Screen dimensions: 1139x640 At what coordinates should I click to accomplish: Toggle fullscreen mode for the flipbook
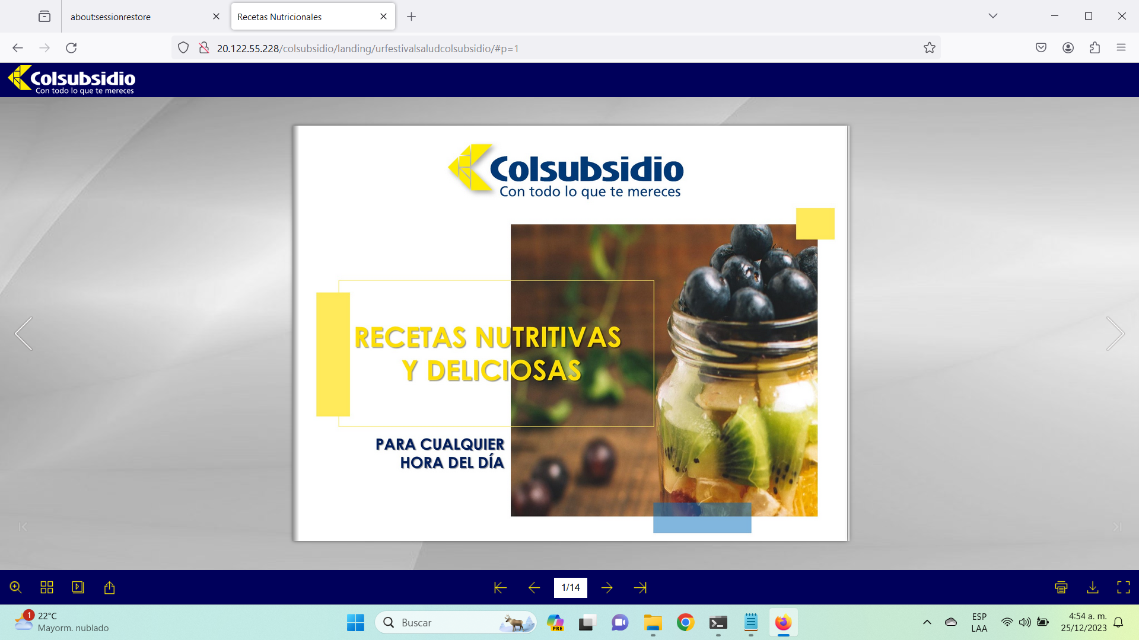click(1123, 587)
